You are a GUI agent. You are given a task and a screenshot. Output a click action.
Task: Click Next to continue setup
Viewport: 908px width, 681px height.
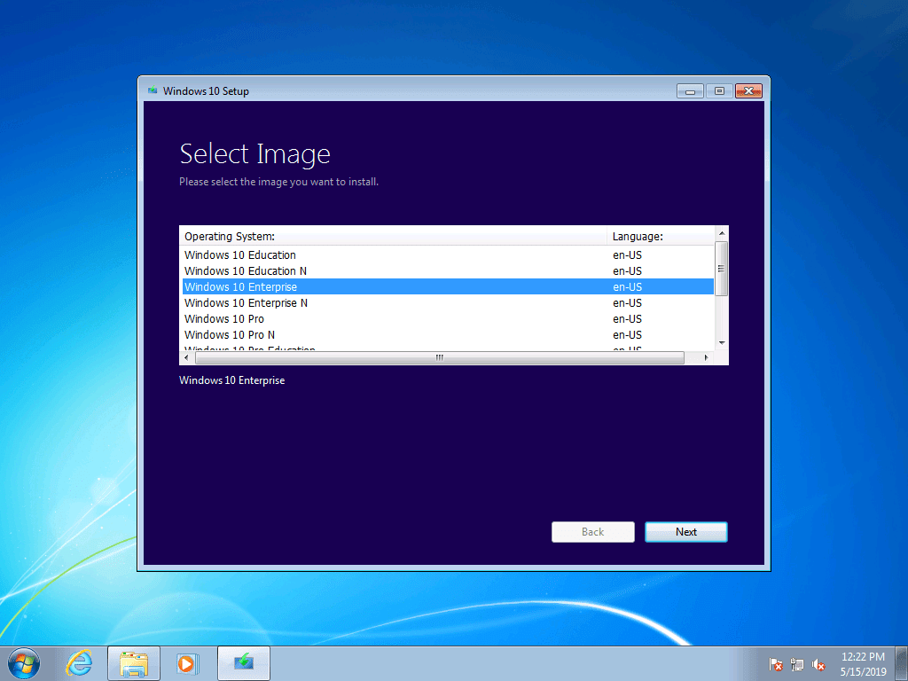coord(686,532)
